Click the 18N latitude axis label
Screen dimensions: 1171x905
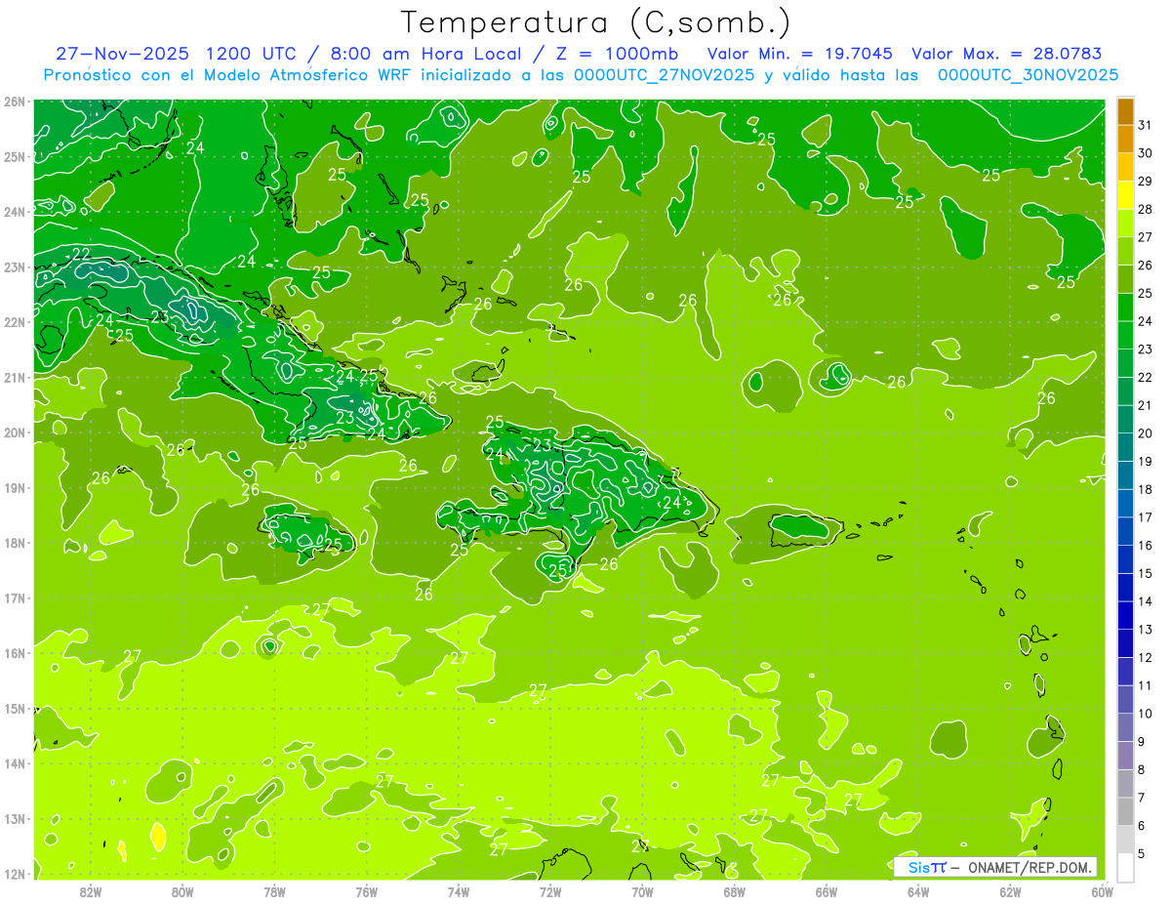point(14,543)
